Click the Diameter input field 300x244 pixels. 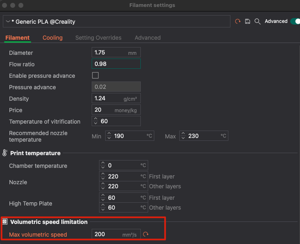(110, 52)
